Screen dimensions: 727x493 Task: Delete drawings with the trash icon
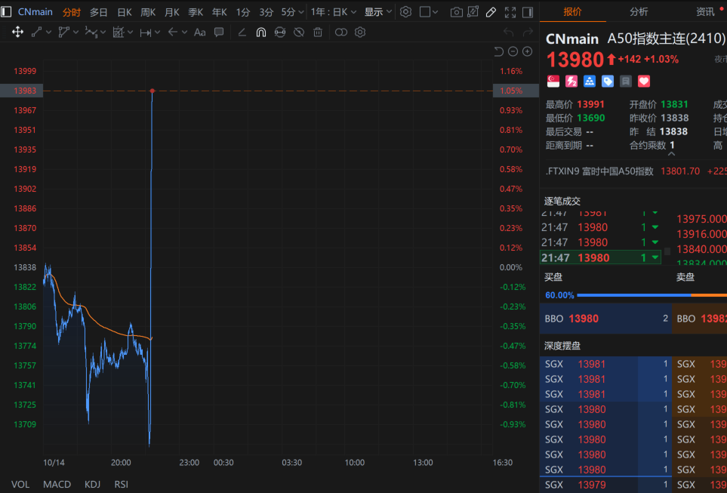[x=318, y=32]
